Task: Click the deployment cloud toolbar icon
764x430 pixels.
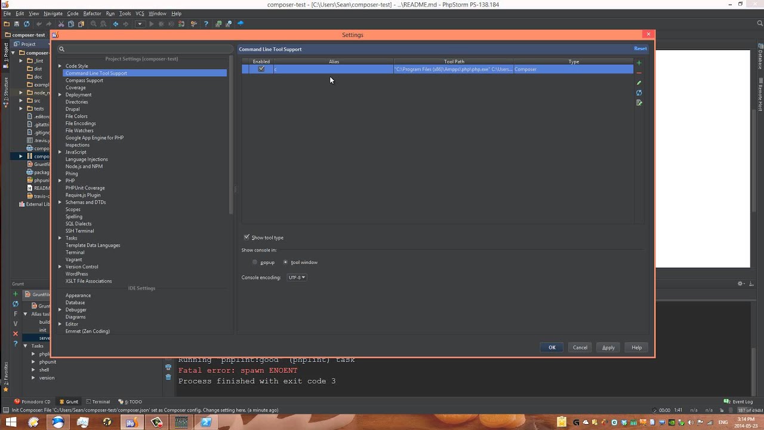Action: (241, 24)
